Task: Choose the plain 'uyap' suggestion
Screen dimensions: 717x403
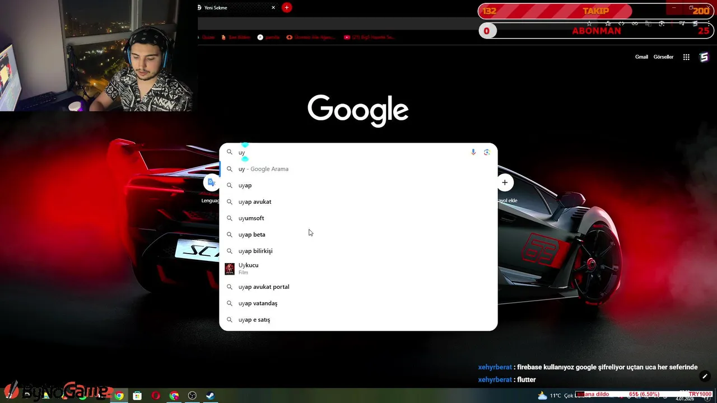Action: 358,185
